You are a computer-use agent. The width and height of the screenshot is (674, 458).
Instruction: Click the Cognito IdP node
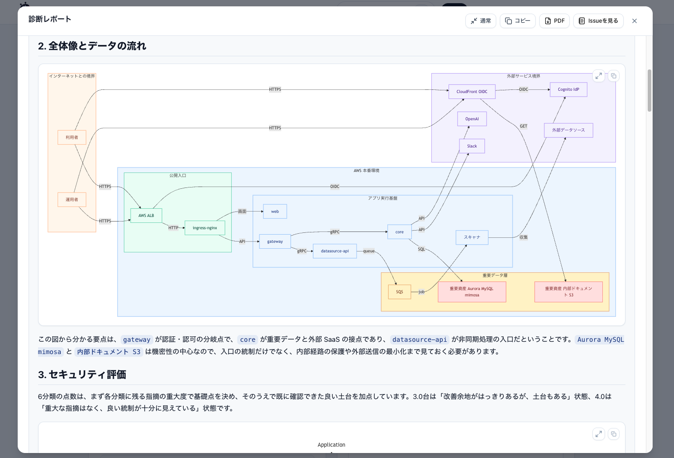tap(568, 89)
